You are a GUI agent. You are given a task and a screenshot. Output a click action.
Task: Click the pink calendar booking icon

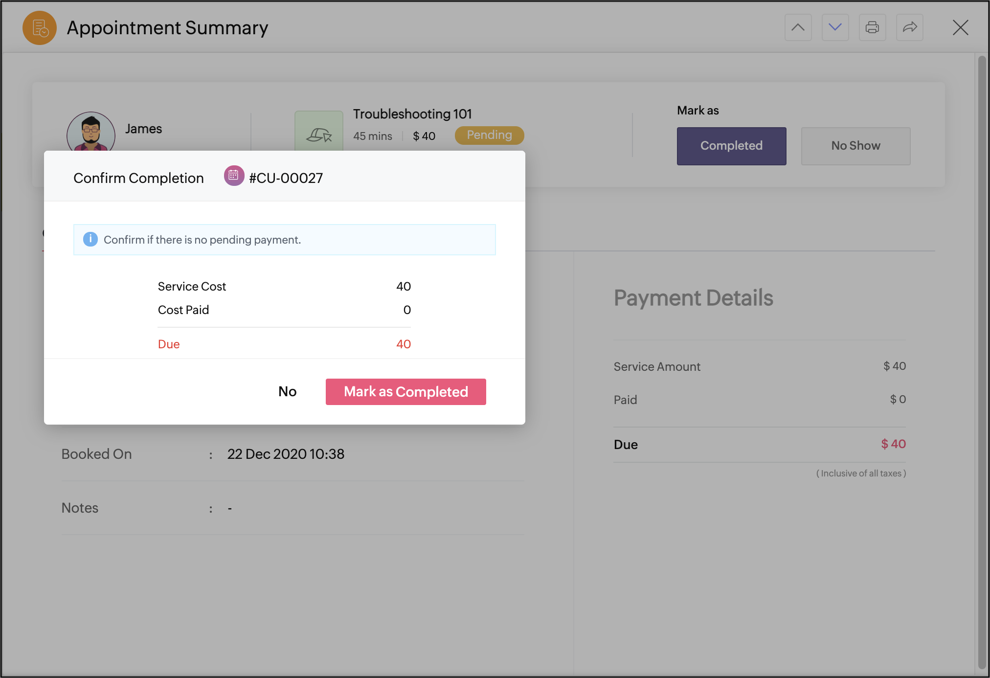234,176
